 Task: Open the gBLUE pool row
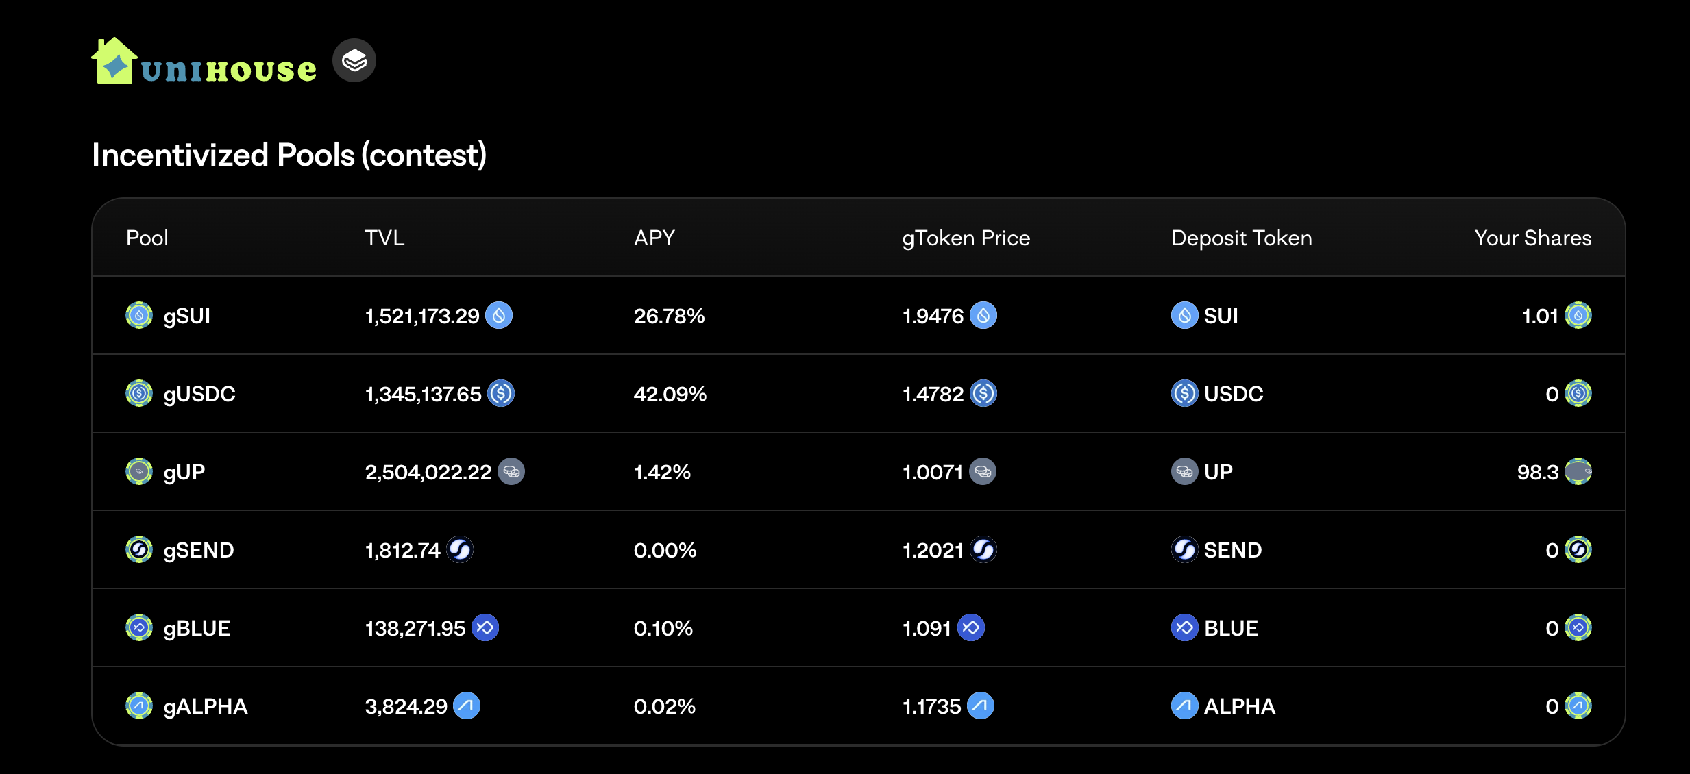click(x=196, y=628)
